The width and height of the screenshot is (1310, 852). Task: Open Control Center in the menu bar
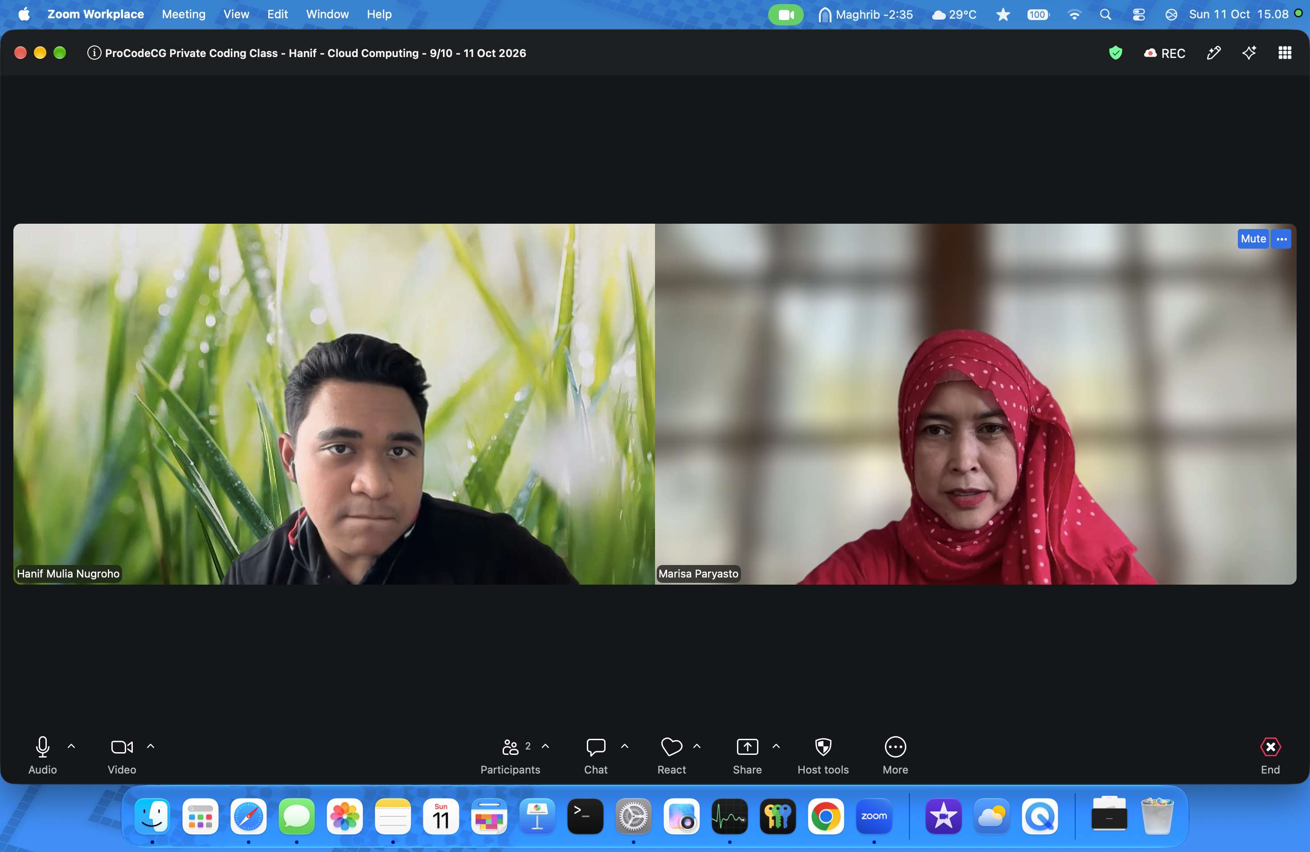click(x=1138, y=14)
